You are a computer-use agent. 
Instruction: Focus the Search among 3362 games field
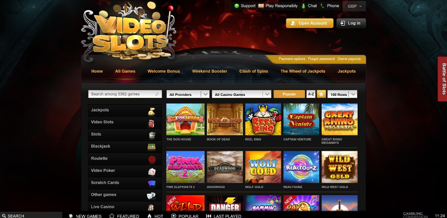tap(125, 94)
